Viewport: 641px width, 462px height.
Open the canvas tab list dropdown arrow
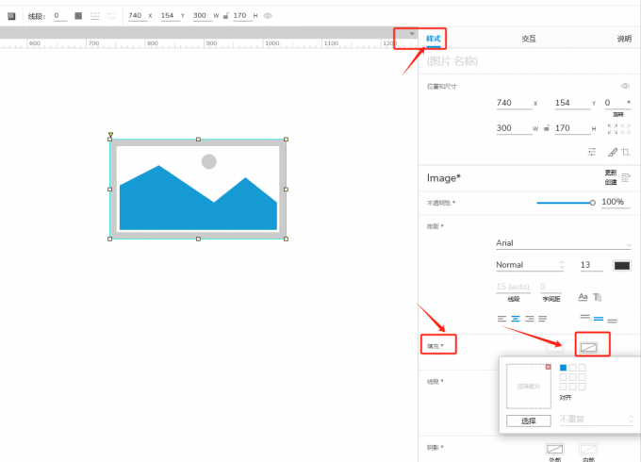412,34
